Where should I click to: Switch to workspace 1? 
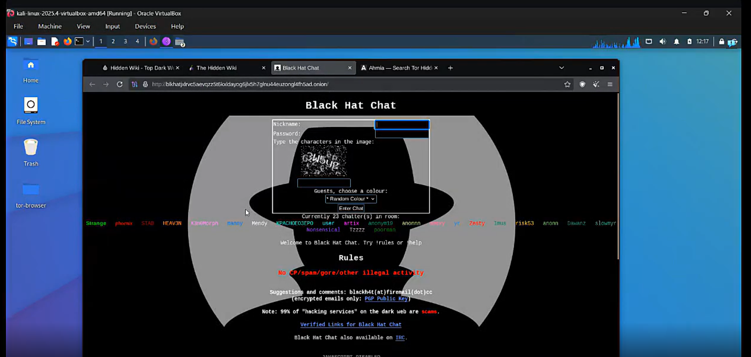101,41
